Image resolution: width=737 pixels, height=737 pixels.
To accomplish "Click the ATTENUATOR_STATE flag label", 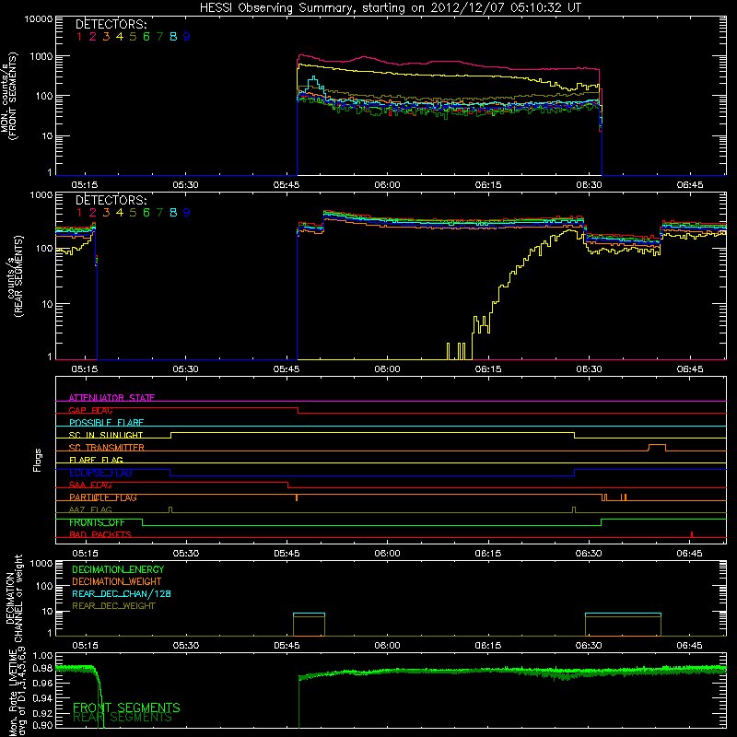I will (x=111, y=398).
